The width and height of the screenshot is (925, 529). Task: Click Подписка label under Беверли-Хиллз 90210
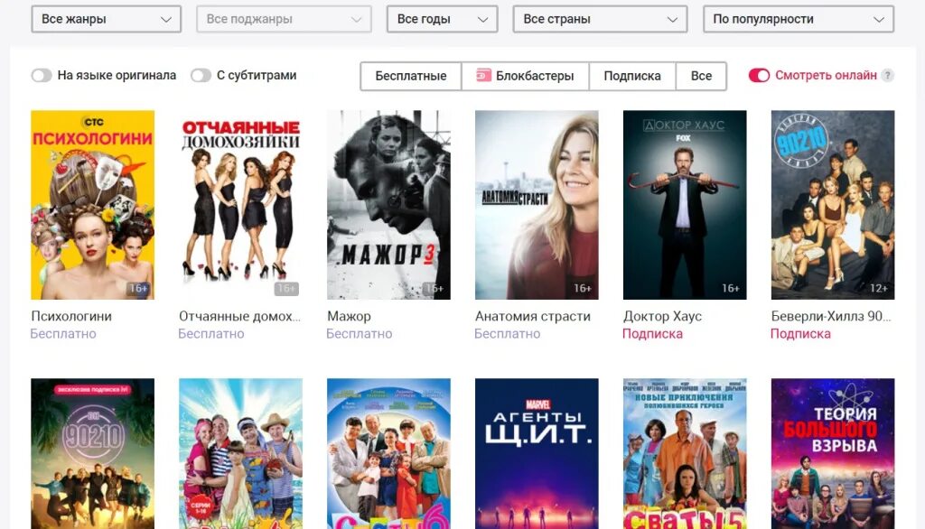coord(800,334)
